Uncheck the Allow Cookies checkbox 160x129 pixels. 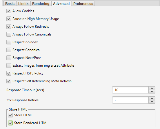tap(9, 11)
